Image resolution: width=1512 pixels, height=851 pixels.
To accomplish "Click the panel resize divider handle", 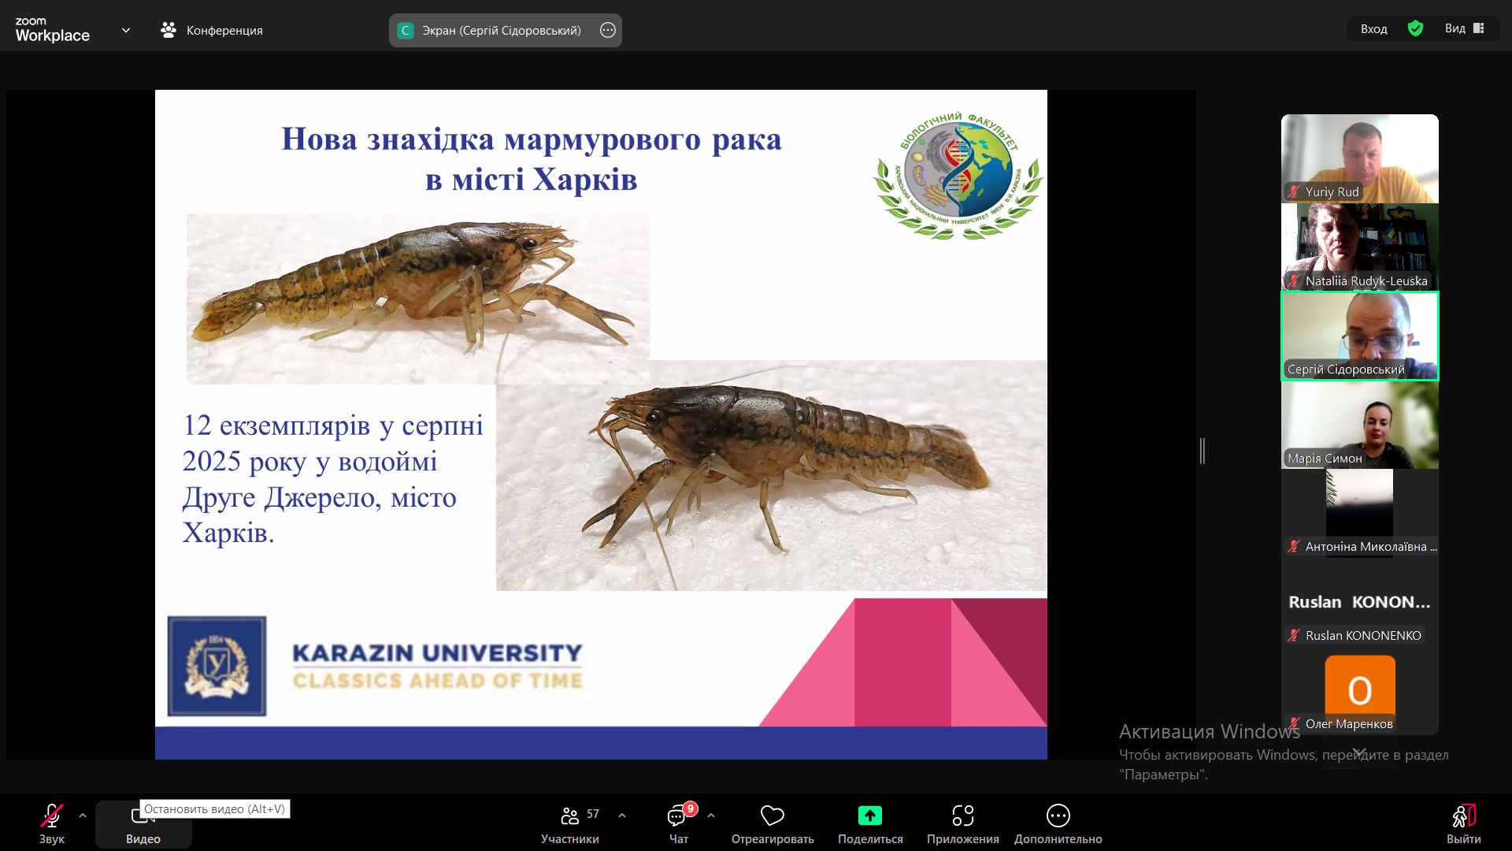I will (1203, 451).
